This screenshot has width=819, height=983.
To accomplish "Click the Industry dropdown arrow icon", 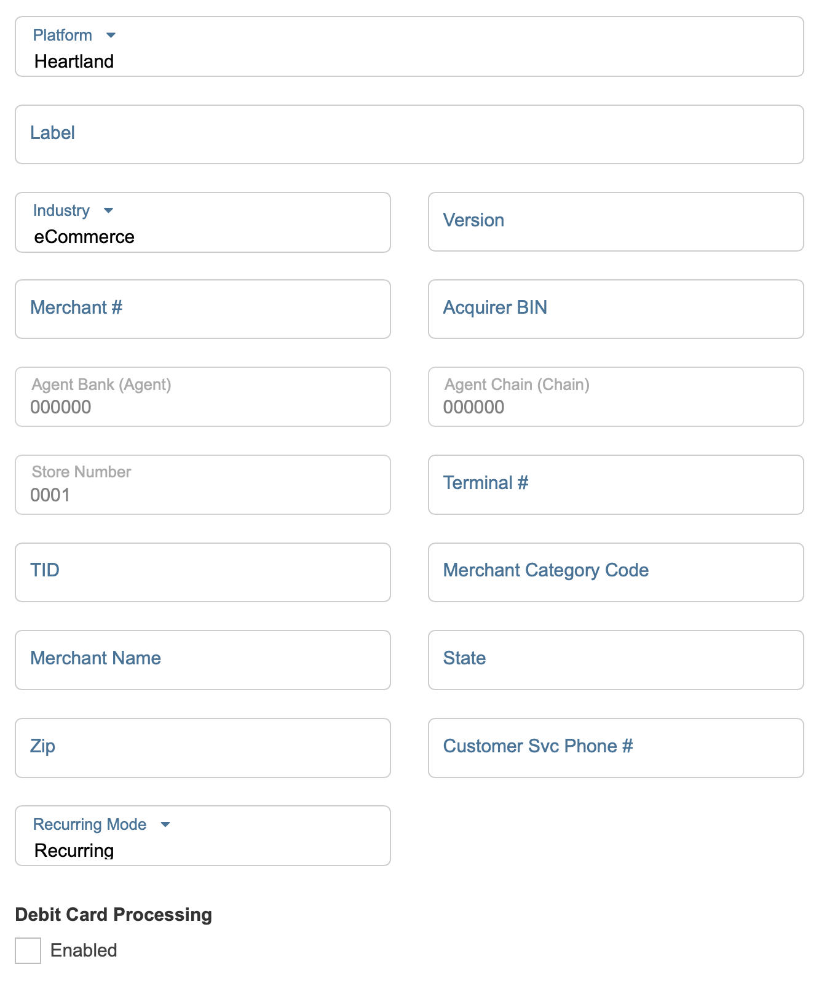I will point(109,211).
